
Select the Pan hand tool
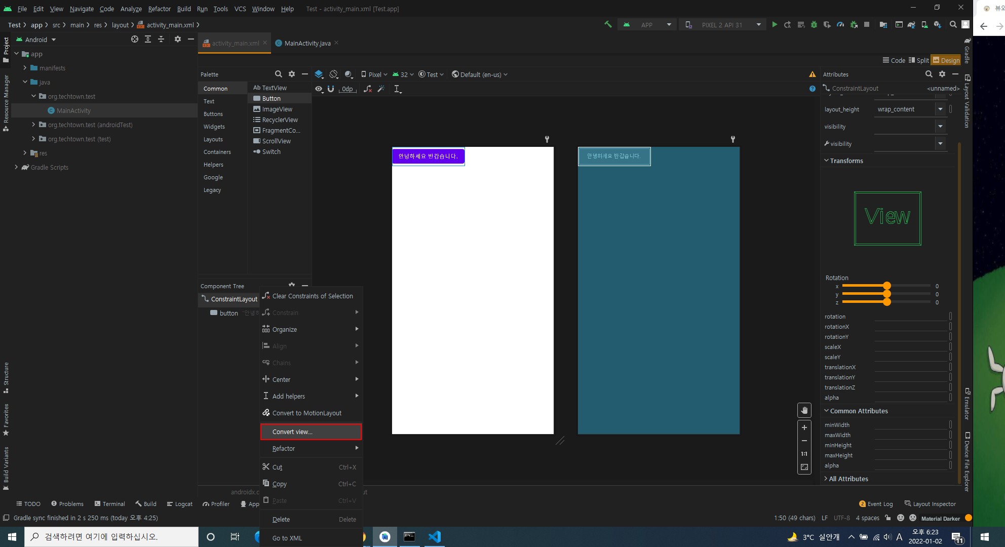coord(804,410)
